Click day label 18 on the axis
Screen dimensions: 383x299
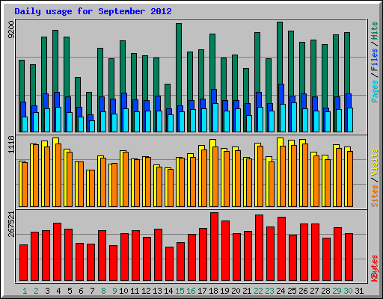point(213,291)
